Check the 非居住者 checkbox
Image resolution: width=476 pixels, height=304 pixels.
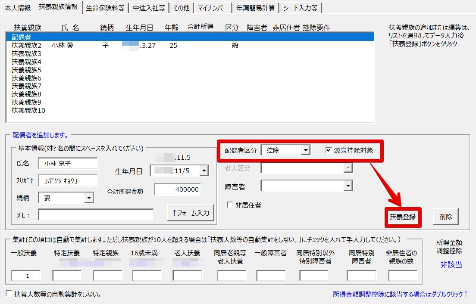[230, 205]
